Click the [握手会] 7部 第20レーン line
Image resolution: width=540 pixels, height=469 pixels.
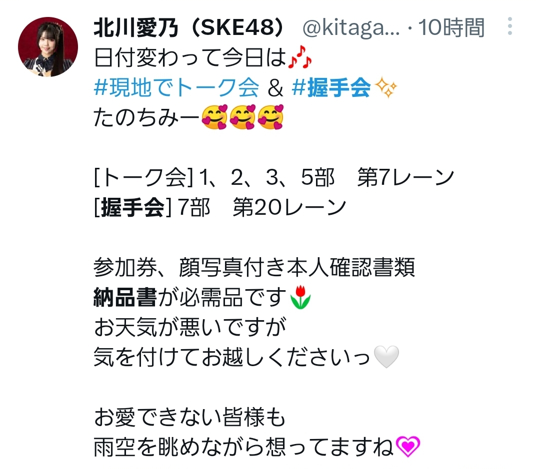[x=219, y=207]
